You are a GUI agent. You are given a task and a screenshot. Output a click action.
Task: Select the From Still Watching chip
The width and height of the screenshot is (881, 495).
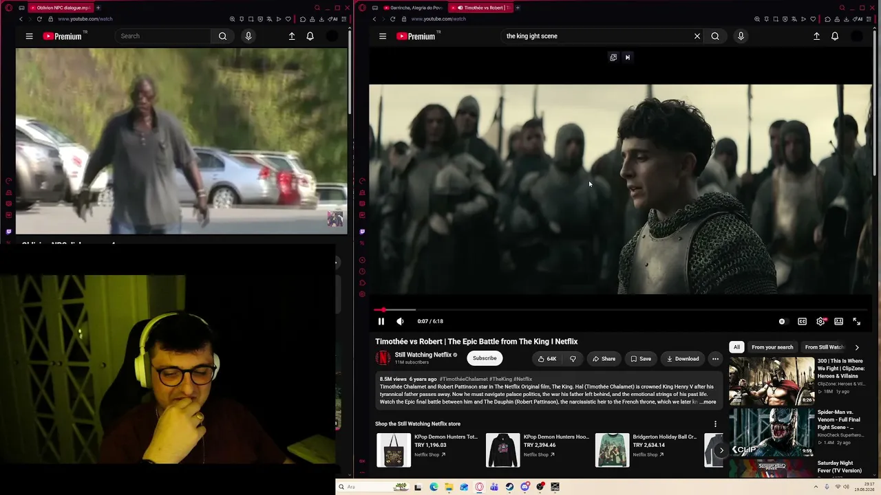click(x=825, y=347)
